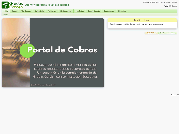Open the Inicio tab
This screenshot has height=134, width=179.
tap(6, 11)
